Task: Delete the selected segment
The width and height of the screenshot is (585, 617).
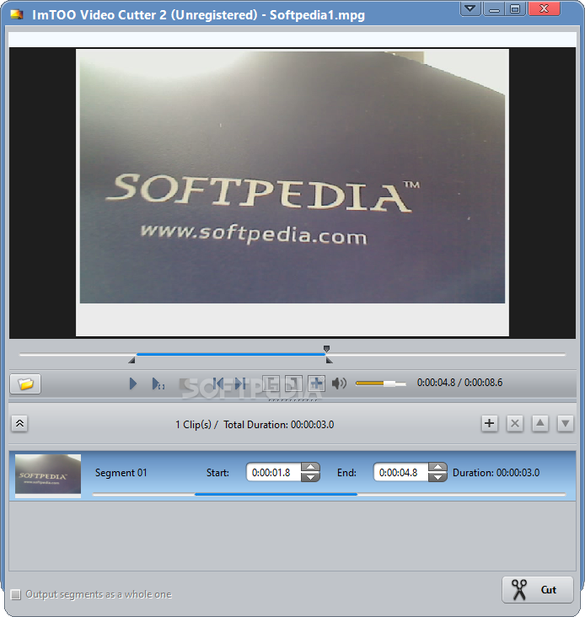Action: coord(514,423)
